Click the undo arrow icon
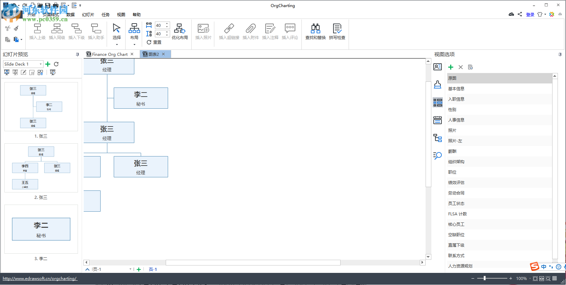 pos(14,5)
